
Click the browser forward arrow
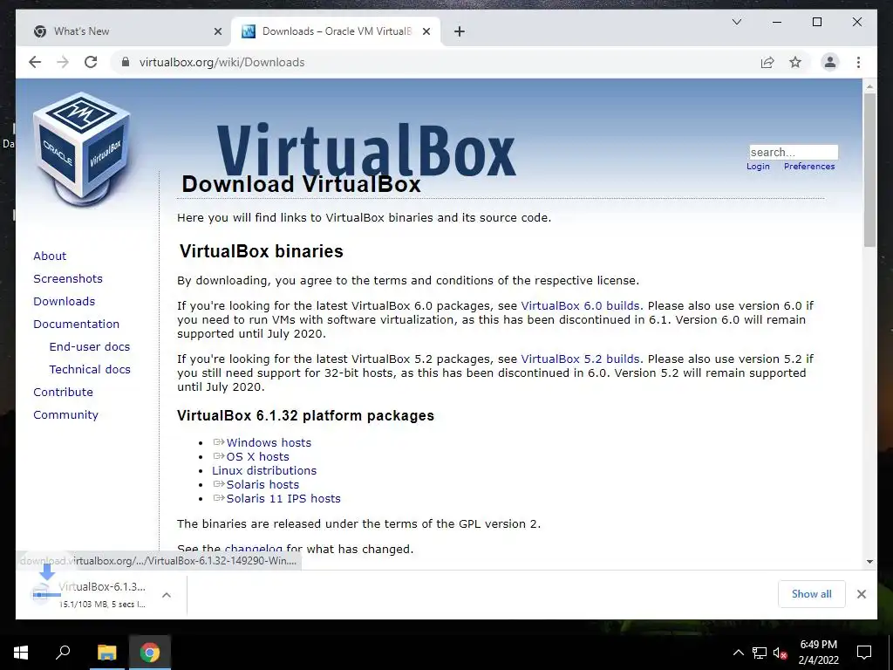click(x=63, y=62)
